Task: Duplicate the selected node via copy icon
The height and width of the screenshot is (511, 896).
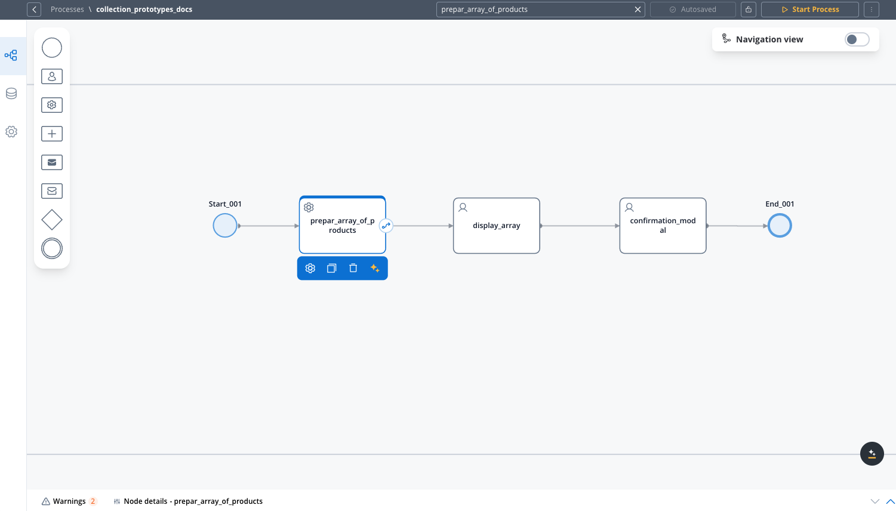Action: (332, 269)
